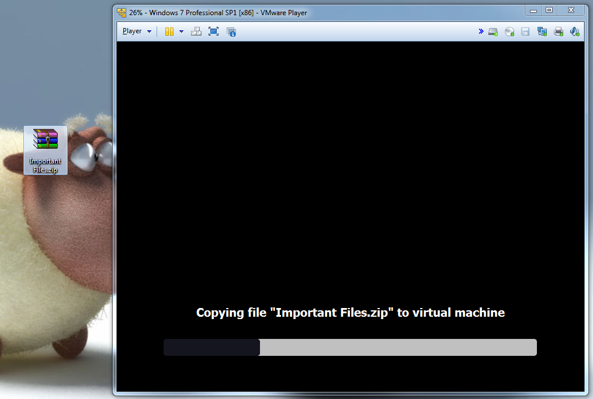This screenshot has height=399, width=593.
Task: Click the network adapter device icon
Action: [x=542, y=32]
